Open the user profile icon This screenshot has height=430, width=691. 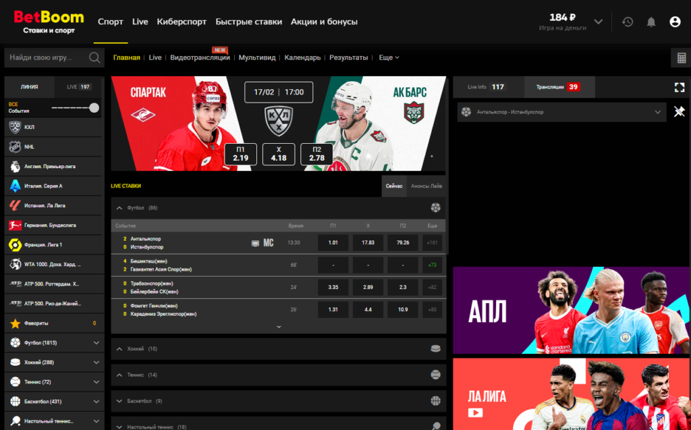[x=675, y=22]
